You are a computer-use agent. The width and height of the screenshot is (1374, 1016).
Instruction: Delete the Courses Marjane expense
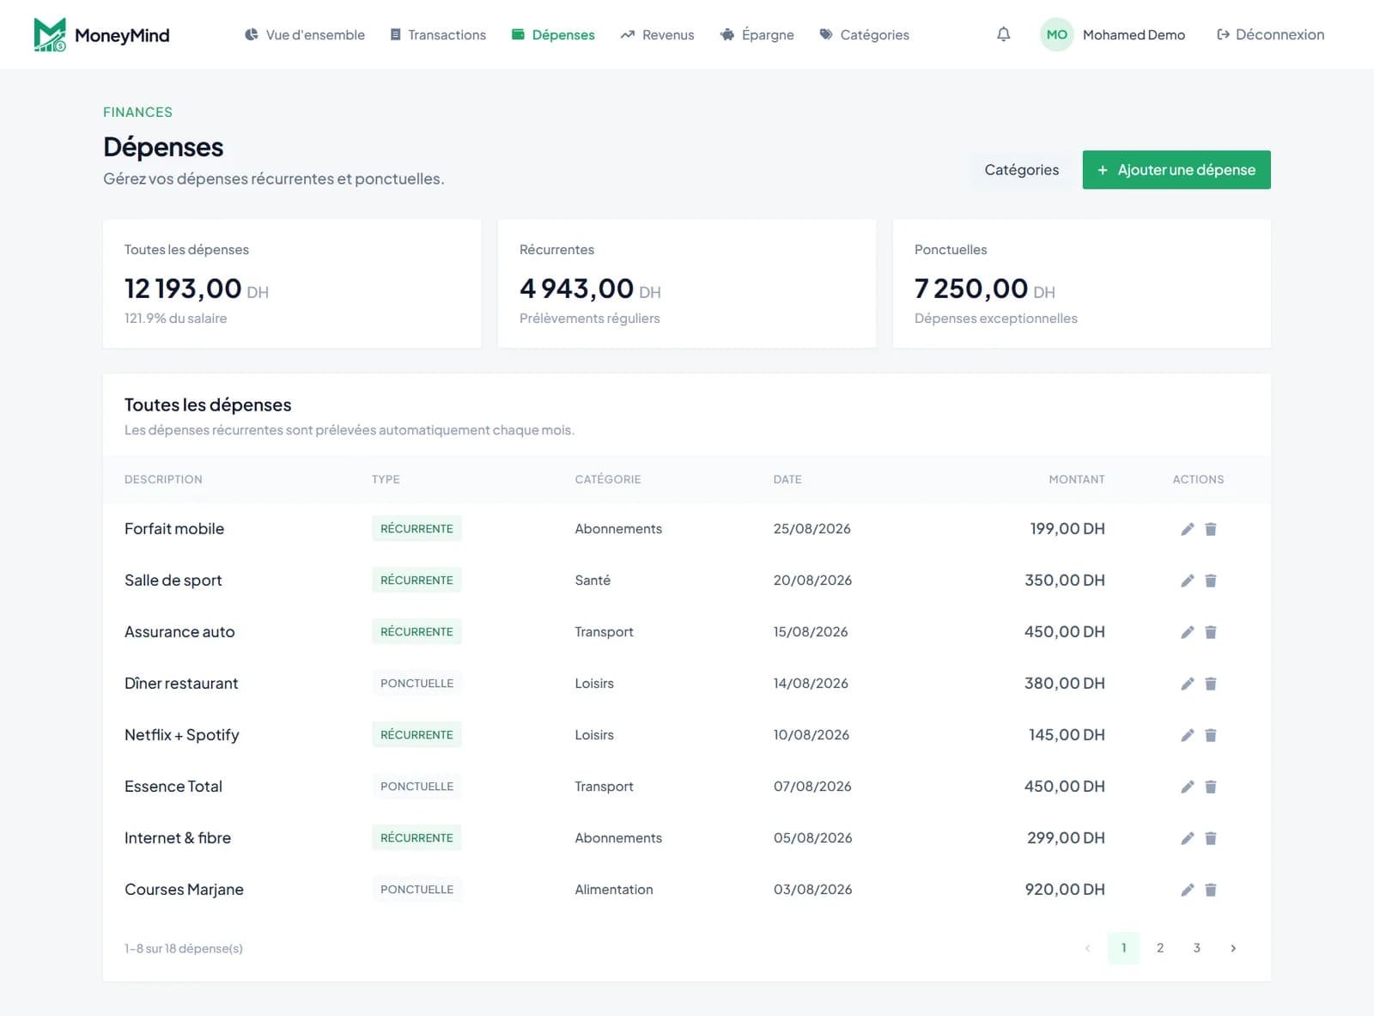[x=1211, y=890]
